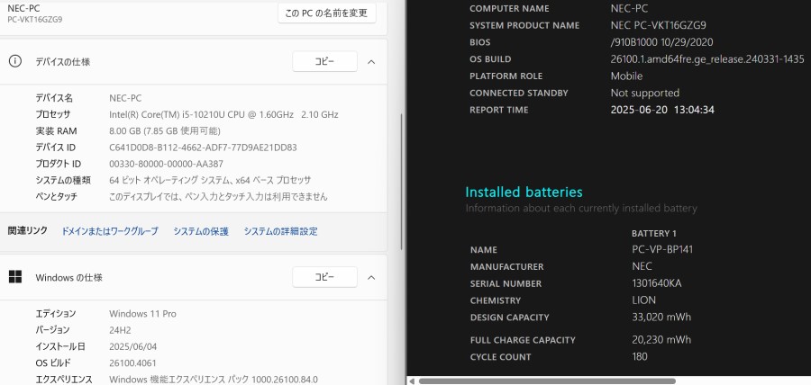
Task: Click the NEC-PC device name header
Action: click(x=23, y=8)
